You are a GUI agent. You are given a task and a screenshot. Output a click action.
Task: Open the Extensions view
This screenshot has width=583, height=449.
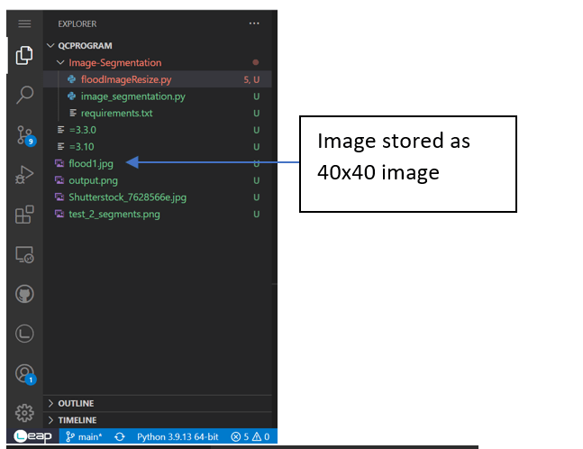click(24, 215)
